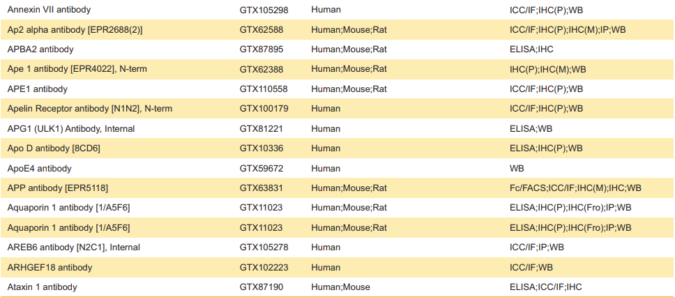Viewport: 675px width, 297px height.
Task: Select the ARHGEF18 antibody entry
Action: coord(49,267)
